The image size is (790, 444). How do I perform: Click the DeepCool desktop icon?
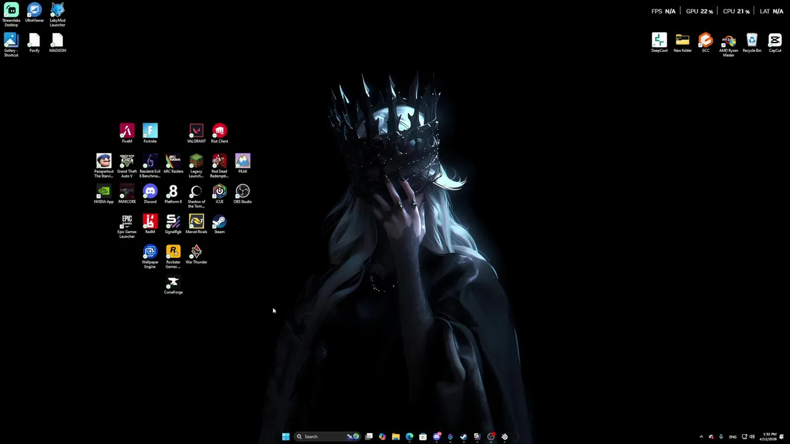[659, 43]
